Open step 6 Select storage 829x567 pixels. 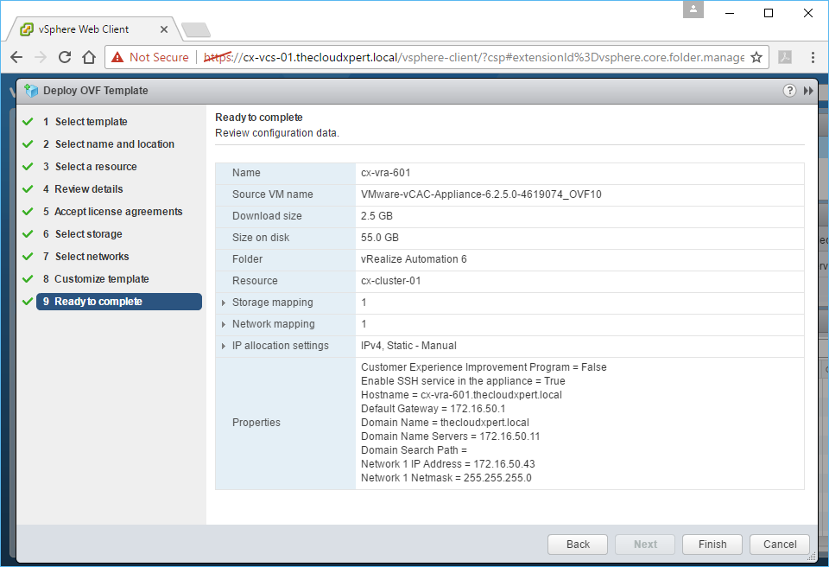(88, 234)
